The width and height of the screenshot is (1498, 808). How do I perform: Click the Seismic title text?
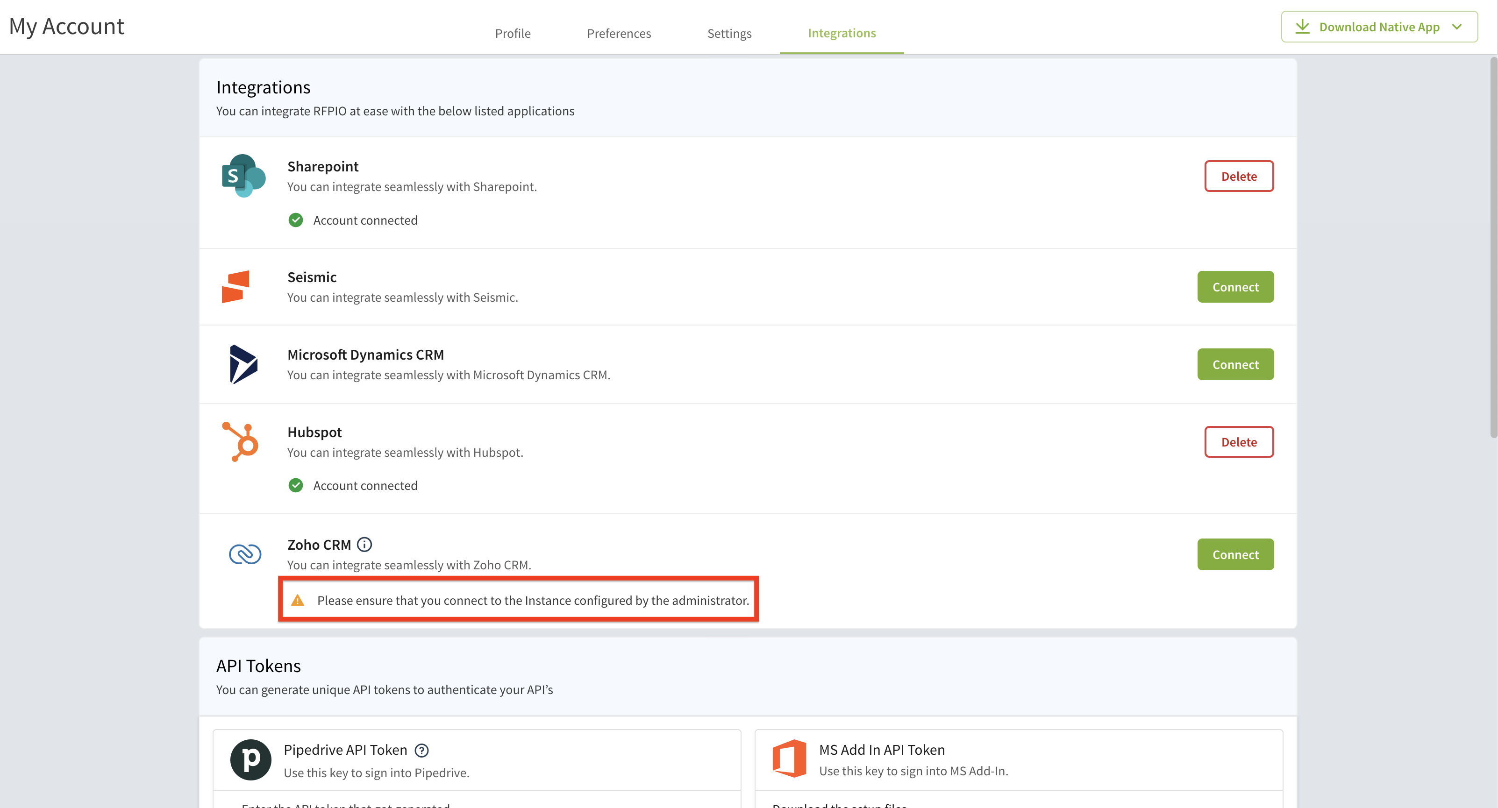(312, 277)
